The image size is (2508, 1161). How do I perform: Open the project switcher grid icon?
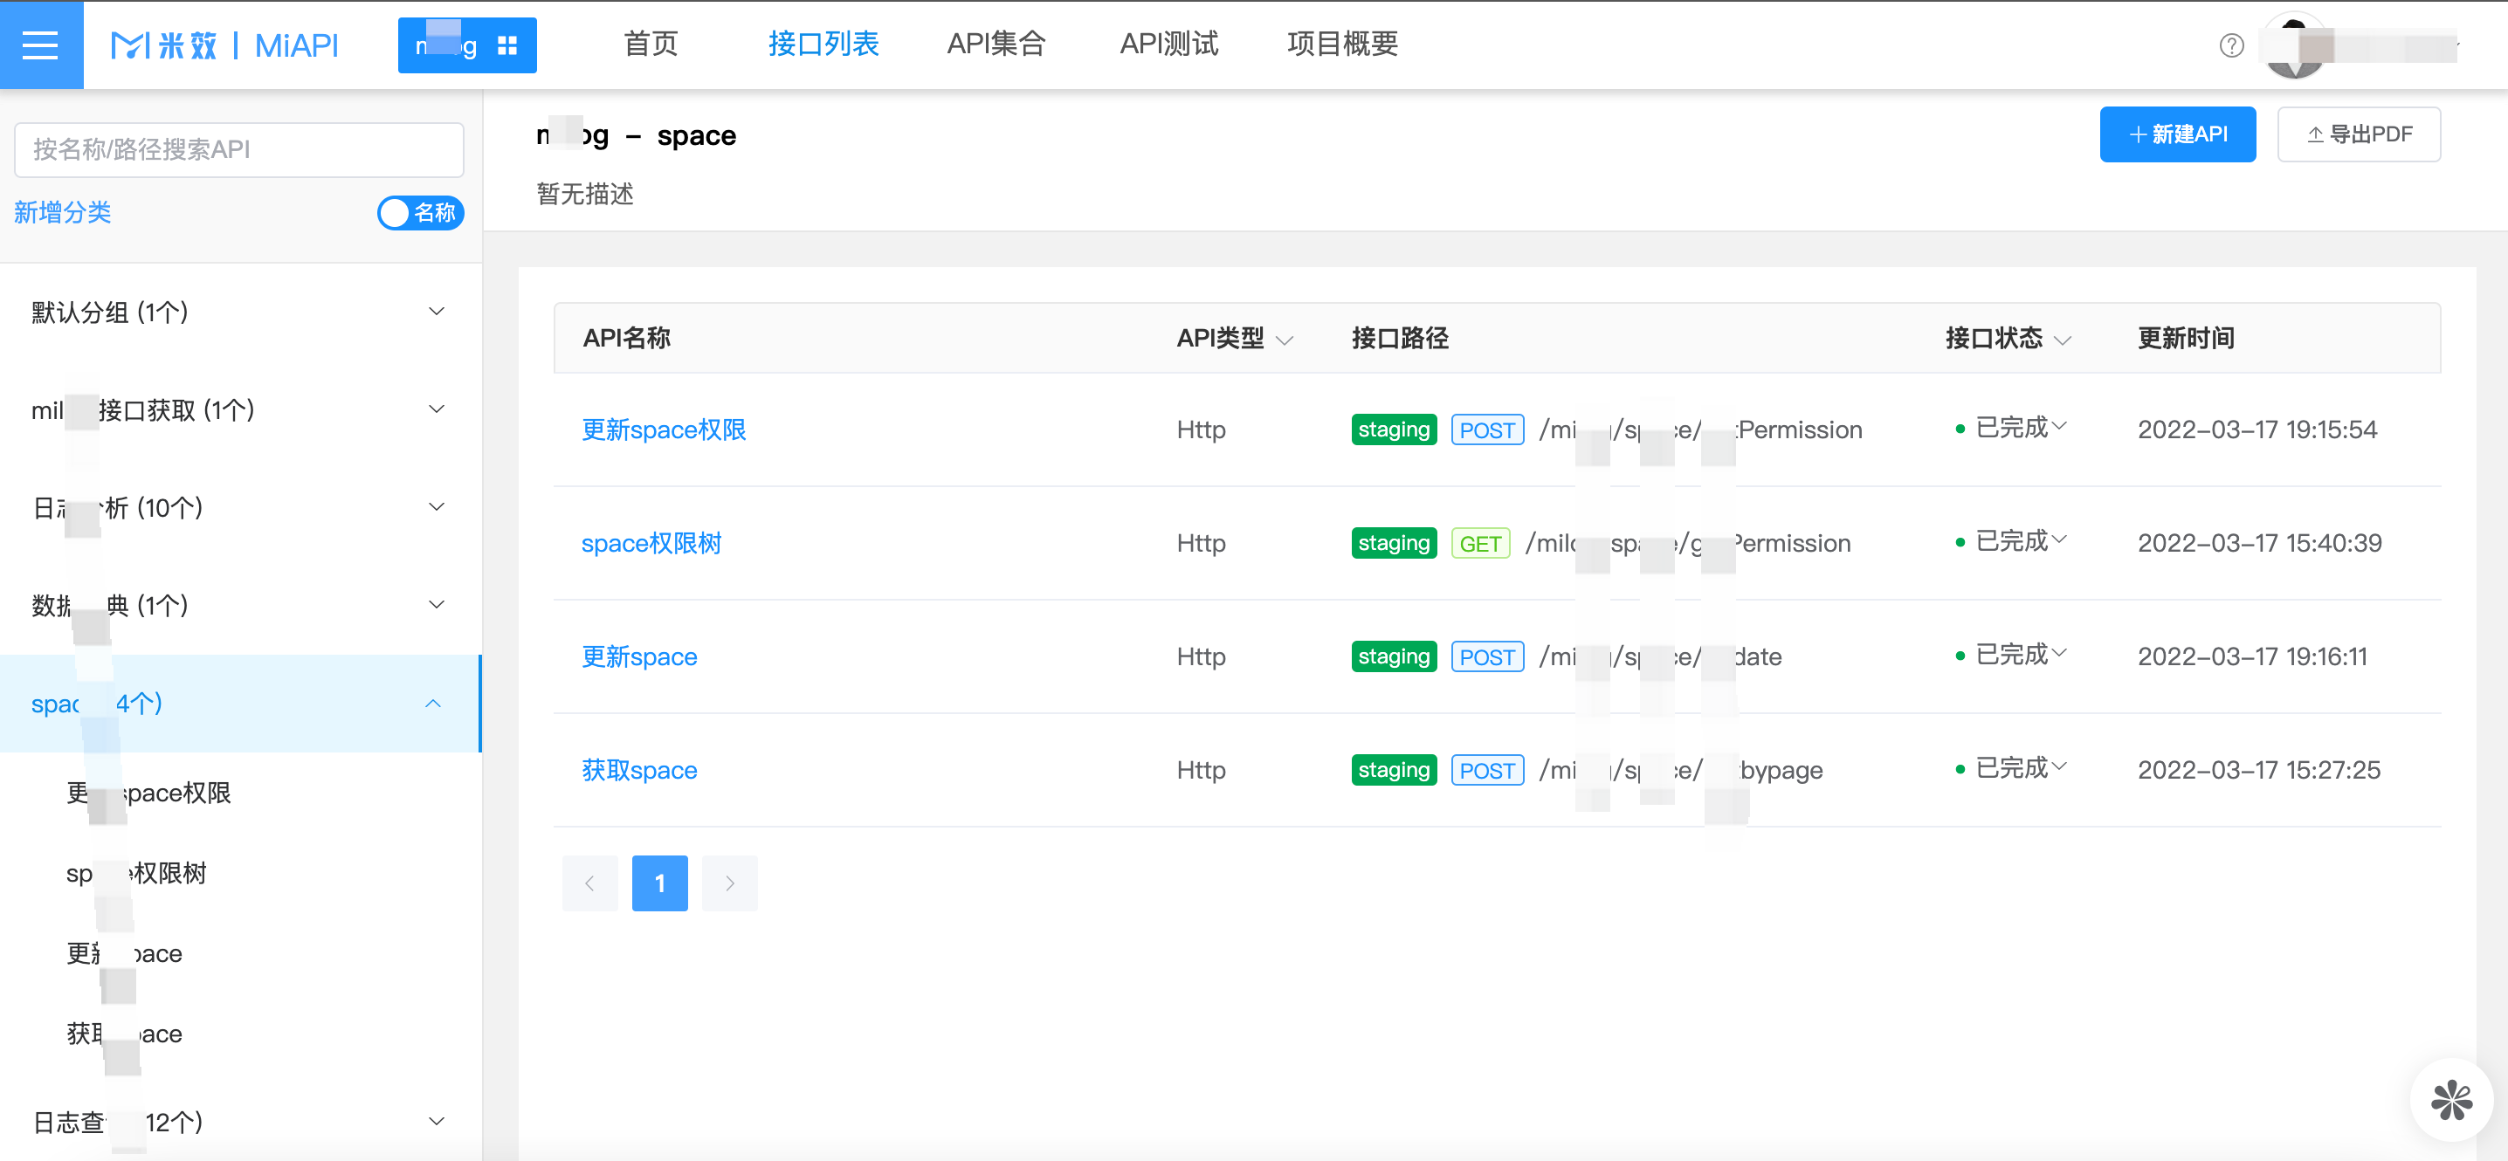pyautogui.click(x=507, y=45)
